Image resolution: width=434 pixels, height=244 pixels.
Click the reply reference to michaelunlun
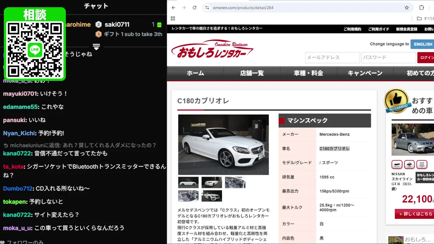click(x=80, y=145)
